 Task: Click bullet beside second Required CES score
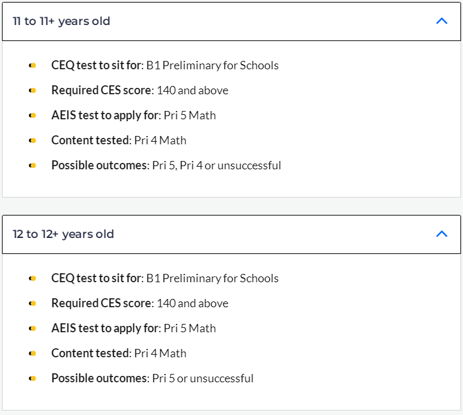(33, 303)
